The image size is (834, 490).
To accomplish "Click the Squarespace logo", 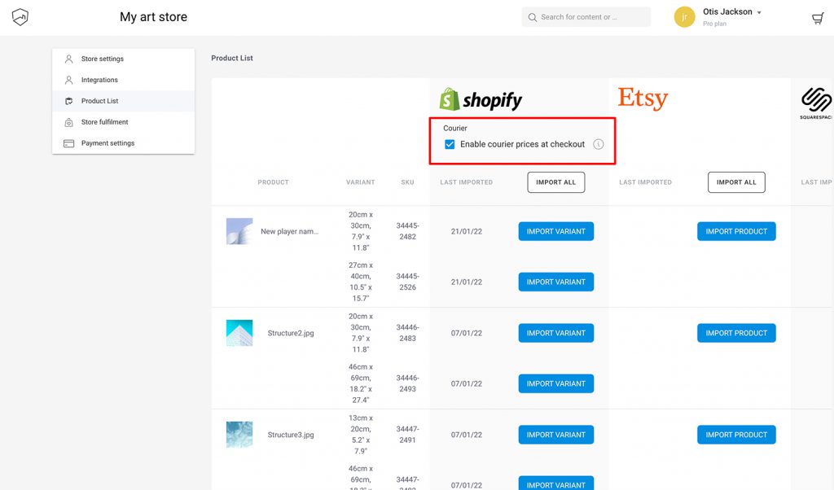I will click(817, 103).
